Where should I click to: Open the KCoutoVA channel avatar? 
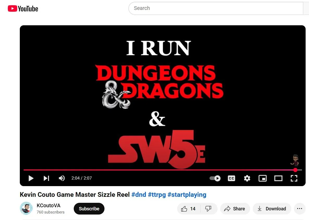pos(26,208)
